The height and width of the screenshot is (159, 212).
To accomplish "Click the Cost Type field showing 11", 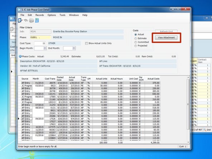I will [40, 43].
